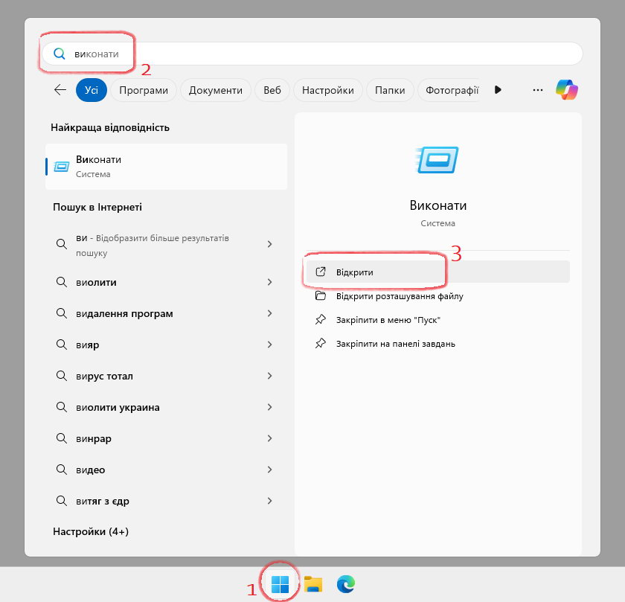This screenshot has height=602, width=625.
Task: Open File Explorer from the taskbar
Action: (313, 585)
